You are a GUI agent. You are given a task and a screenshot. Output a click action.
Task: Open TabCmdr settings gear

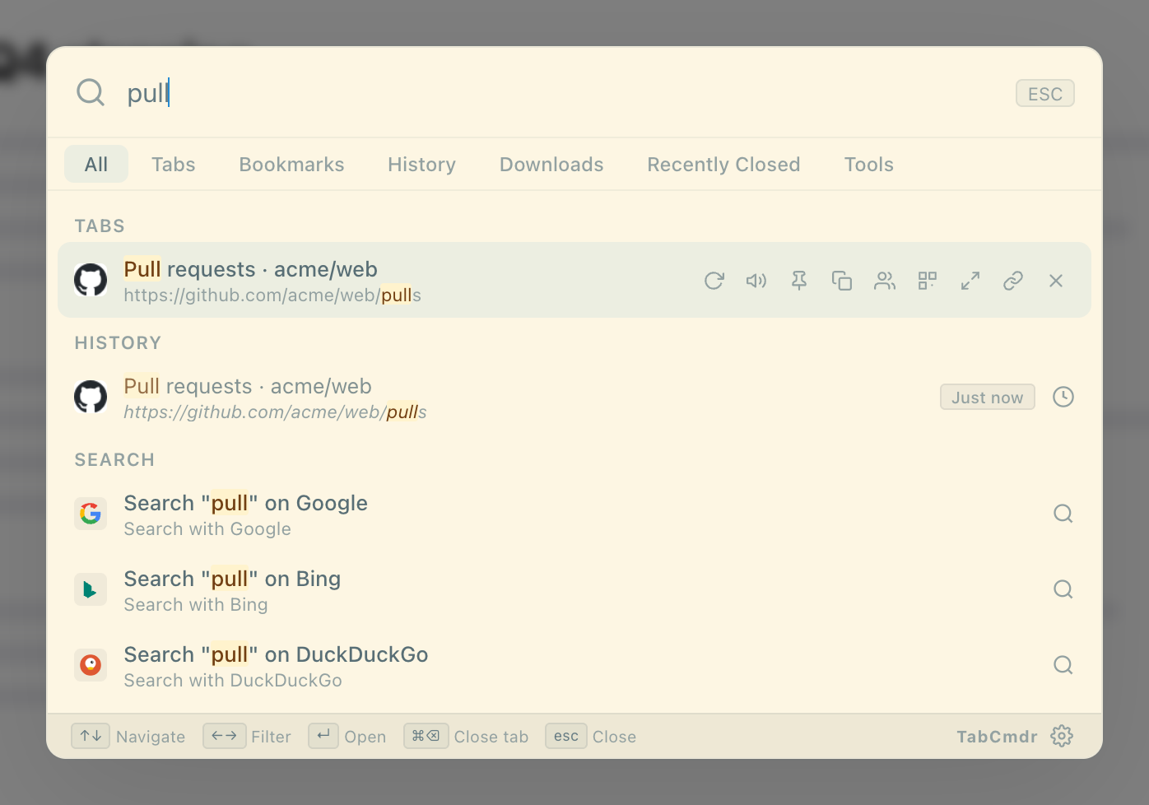coord(1062,736)
